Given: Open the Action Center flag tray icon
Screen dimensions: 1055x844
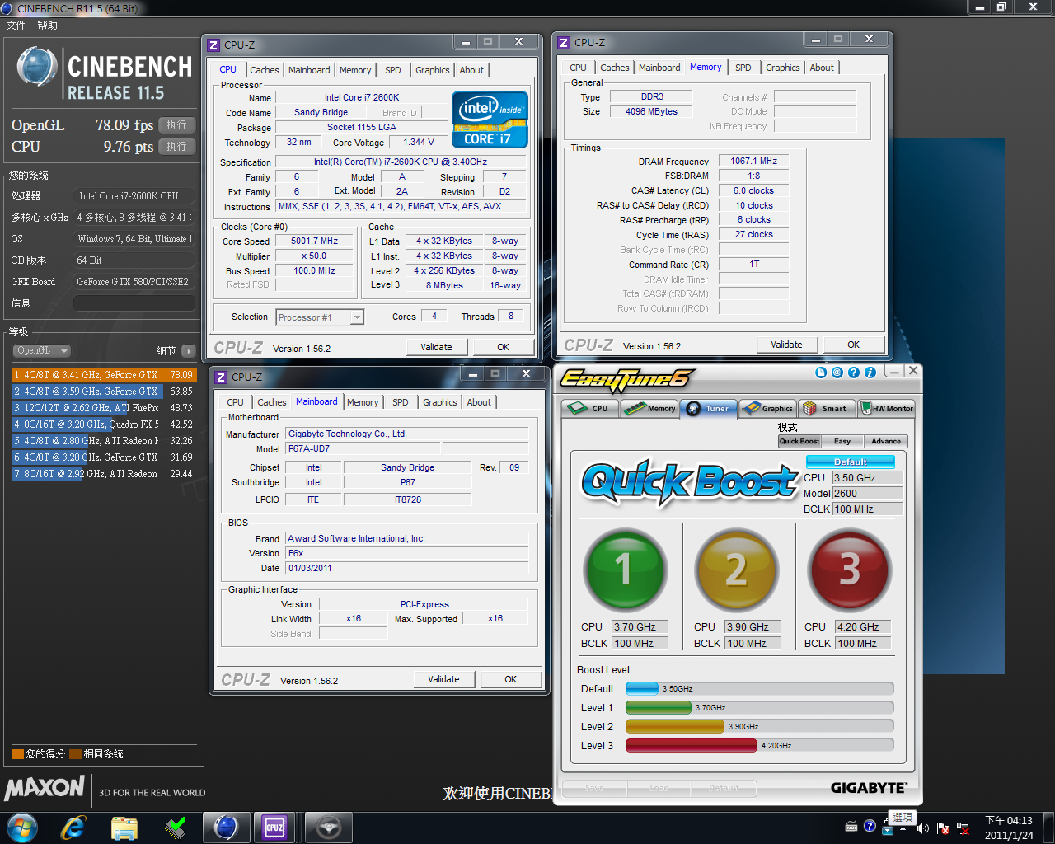Looking at the screenshot, I should pyautogui.click(x=943, y=828).
